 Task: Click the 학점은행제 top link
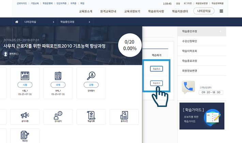47,3
